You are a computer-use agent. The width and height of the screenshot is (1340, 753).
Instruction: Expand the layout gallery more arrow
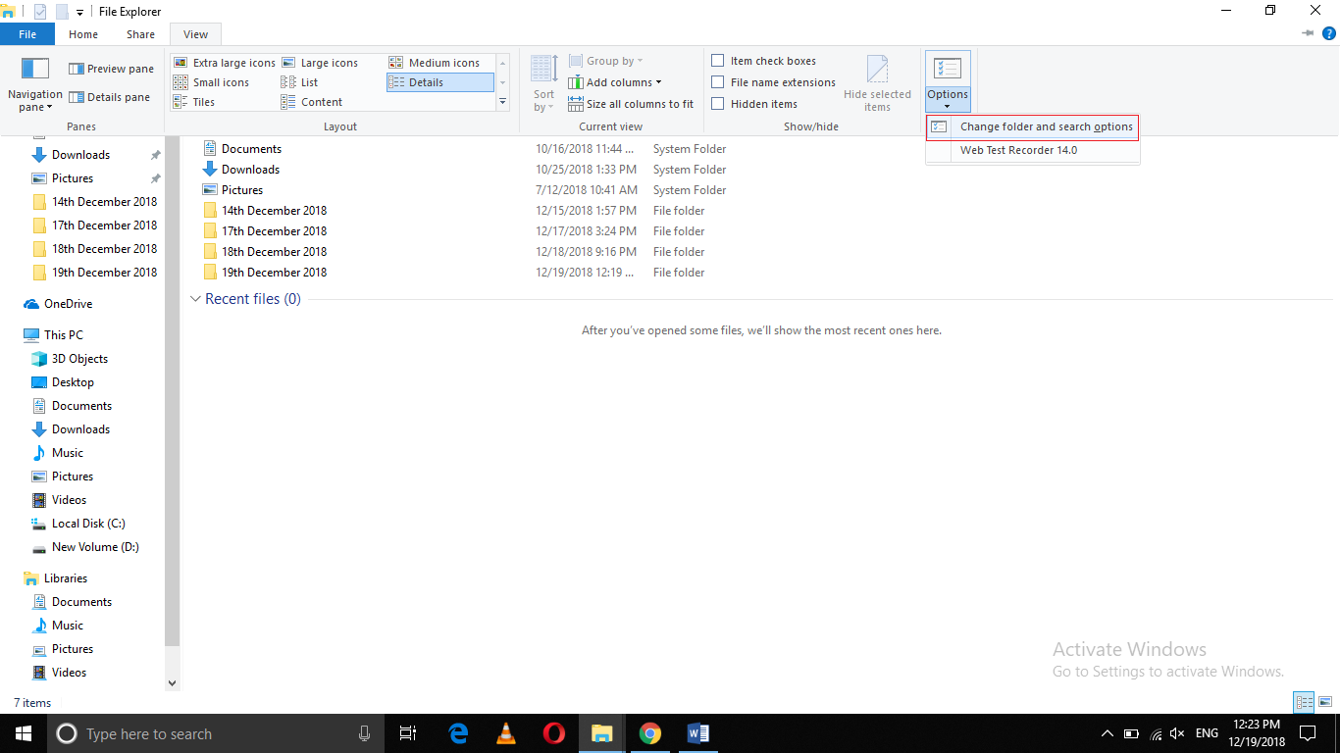click(x=503, y=101)
